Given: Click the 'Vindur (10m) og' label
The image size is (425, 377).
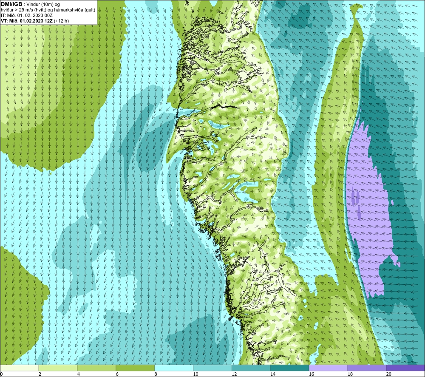Looking at the screenshot, I should click(43, 4).
